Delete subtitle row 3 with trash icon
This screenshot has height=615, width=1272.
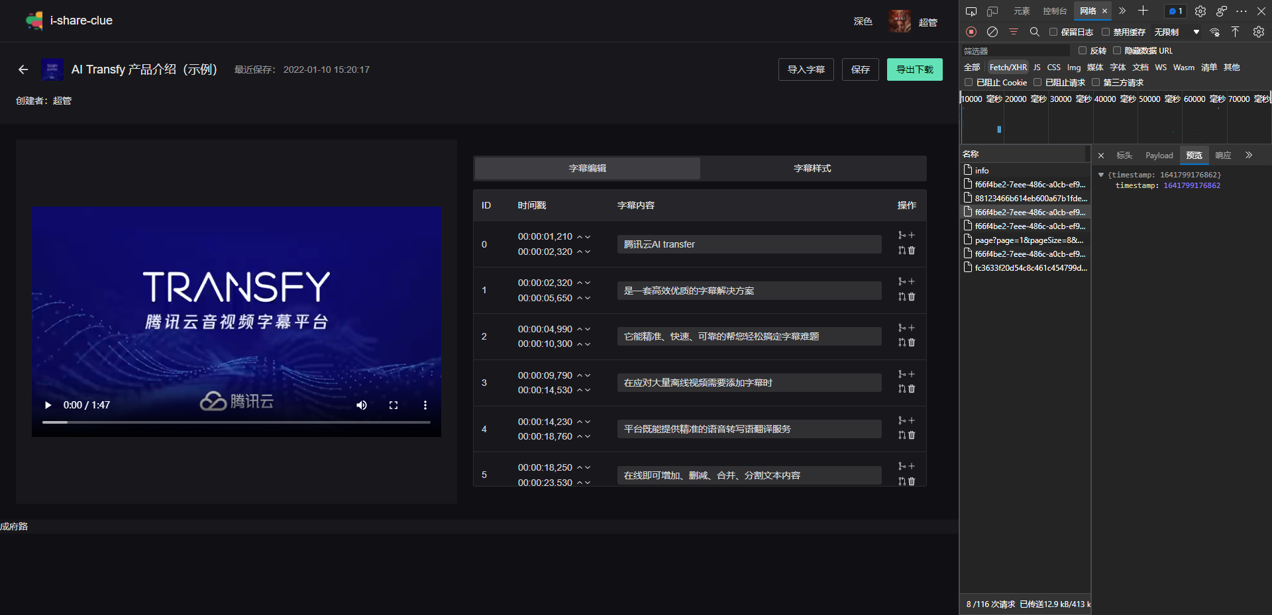912,389
